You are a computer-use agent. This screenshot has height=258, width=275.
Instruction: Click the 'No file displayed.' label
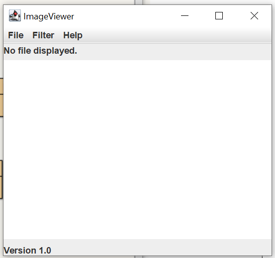[x=40, y=51]
